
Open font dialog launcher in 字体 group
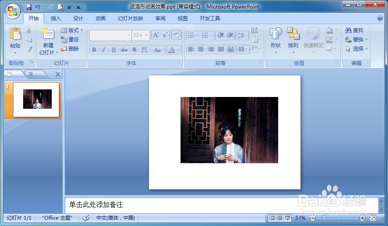click(179, 62)
